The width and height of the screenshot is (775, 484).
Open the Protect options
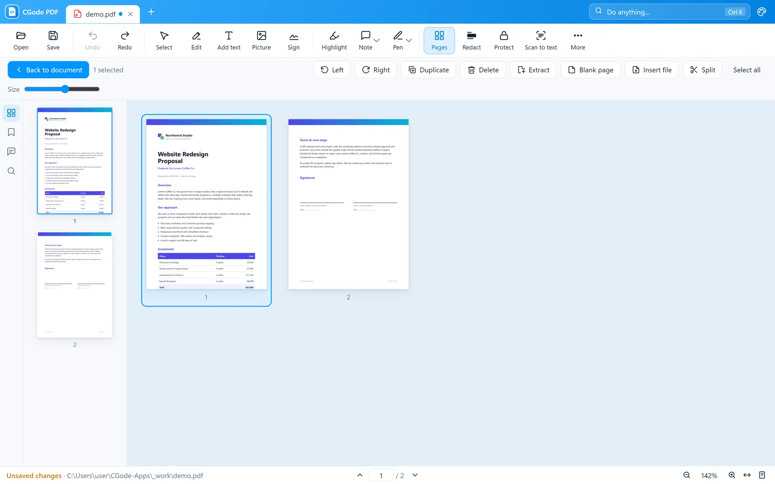(504, 41)
